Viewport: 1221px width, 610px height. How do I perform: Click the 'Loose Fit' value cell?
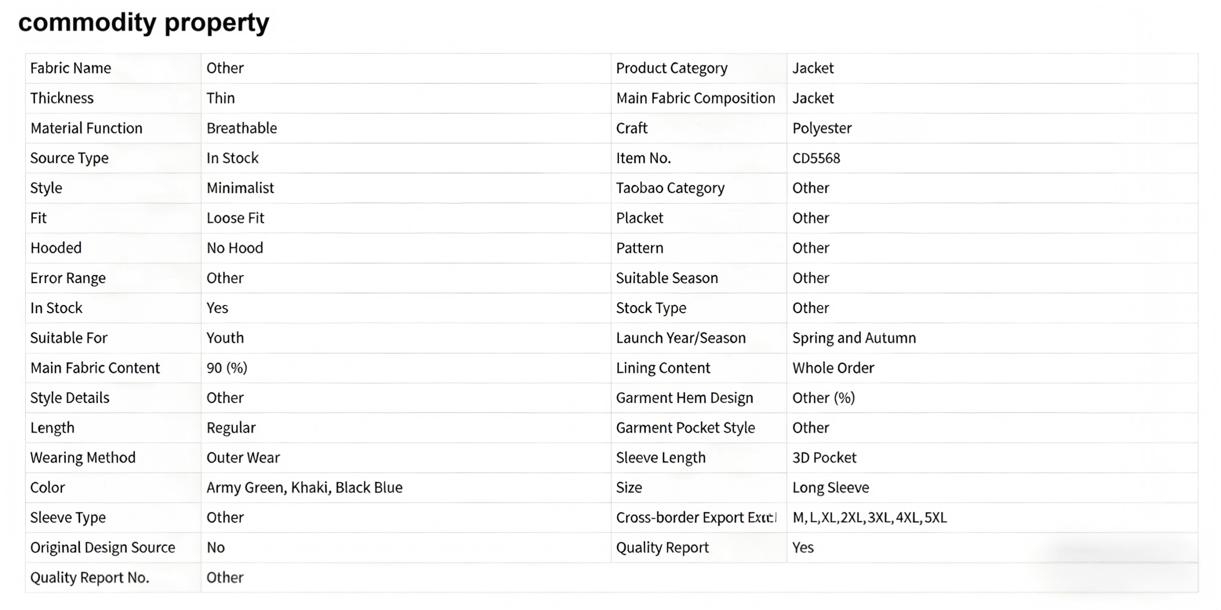(235, 218)
